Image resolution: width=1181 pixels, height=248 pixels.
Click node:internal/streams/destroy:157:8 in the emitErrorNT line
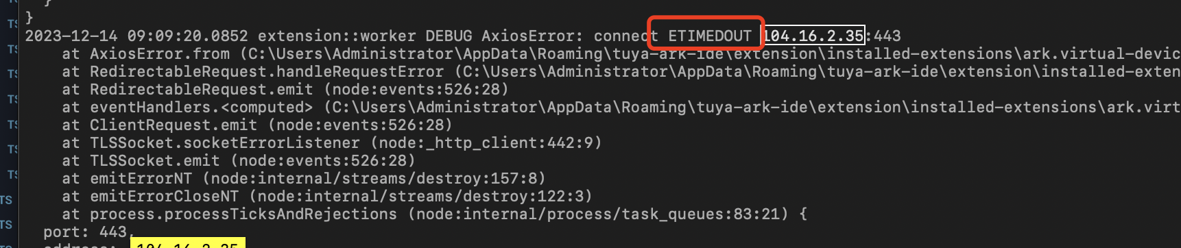click(x=374, y=178)
